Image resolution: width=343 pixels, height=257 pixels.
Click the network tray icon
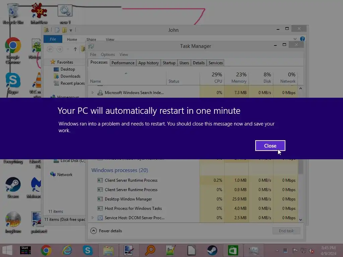303,250
